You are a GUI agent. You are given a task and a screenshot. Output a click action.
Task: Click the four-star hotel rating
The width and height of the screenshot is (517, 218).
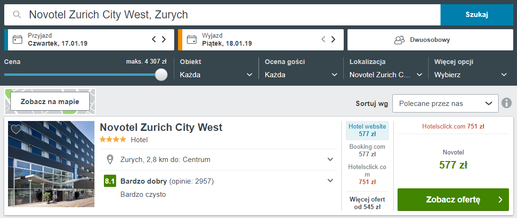coord(113,140)
